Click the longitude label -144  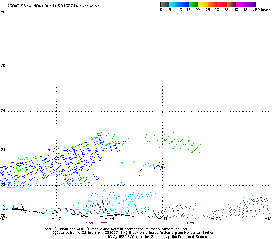point(110,219)
